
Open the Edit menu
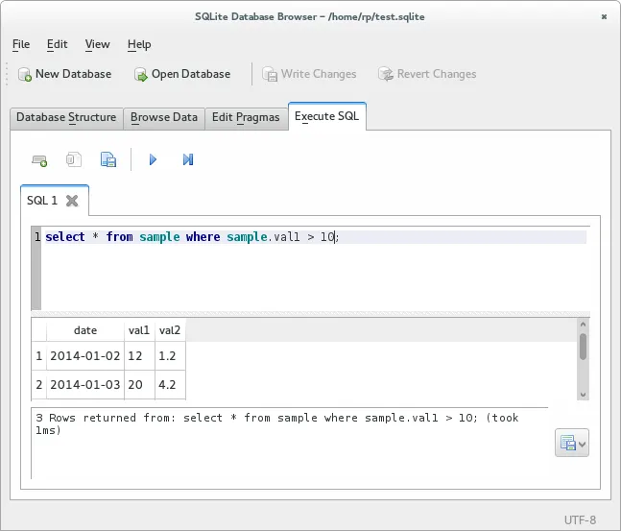tap(58, 44)
